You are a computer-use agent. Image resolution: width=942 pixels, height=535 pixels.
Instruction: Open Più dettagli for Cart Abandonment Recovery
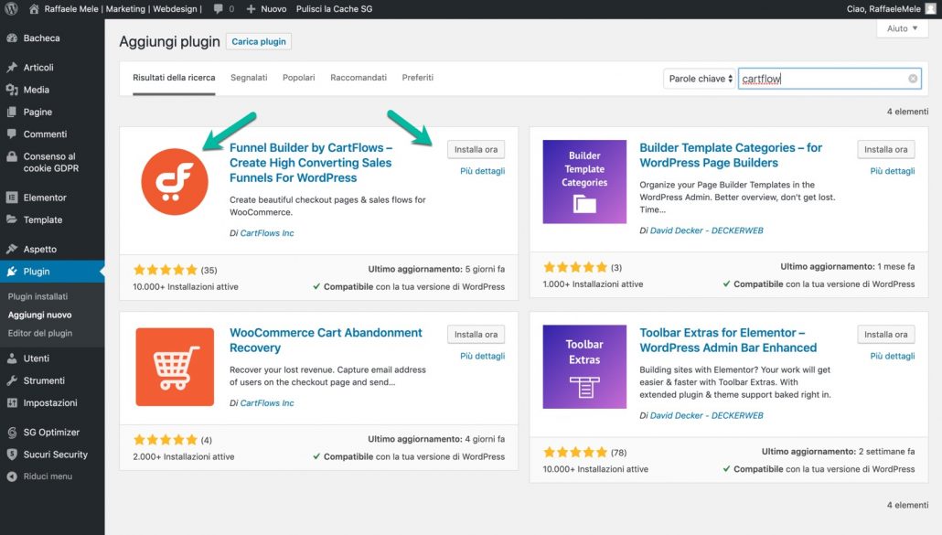point(482,356)
